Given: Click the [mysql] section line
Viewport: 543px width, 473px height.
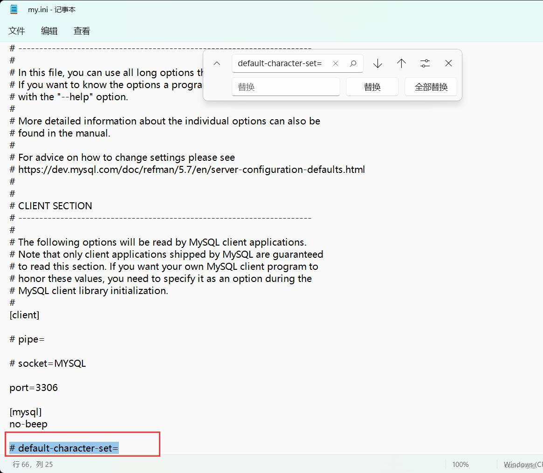Looking at the screenshot, I should (x=26, y=411).
